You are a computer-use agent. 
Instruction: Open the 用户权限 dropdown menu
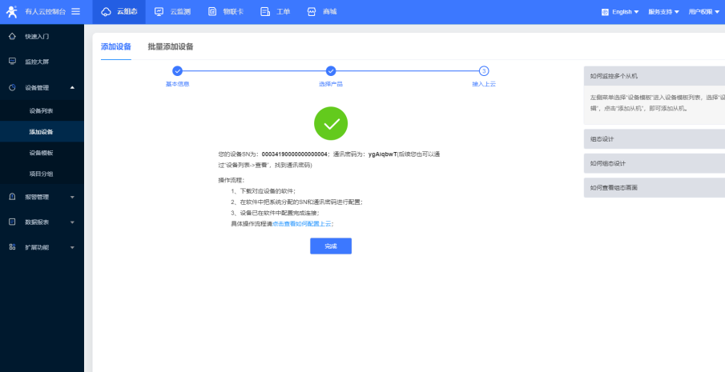point(703,12)
